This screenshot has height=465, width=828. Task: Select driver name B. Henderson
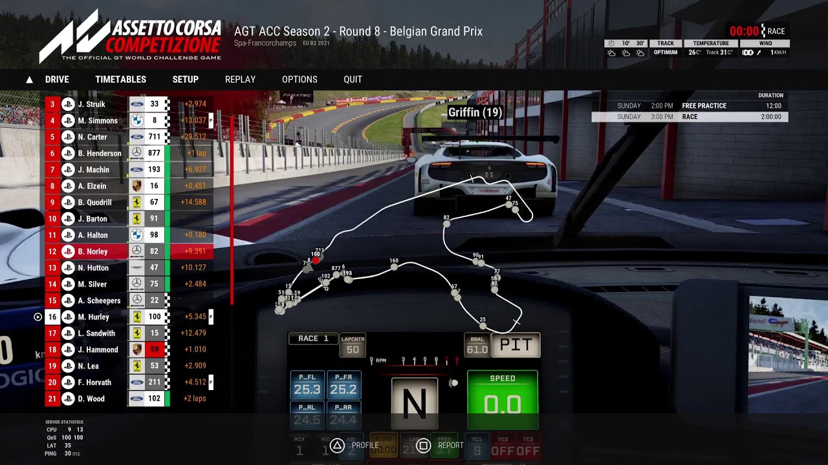100,153
